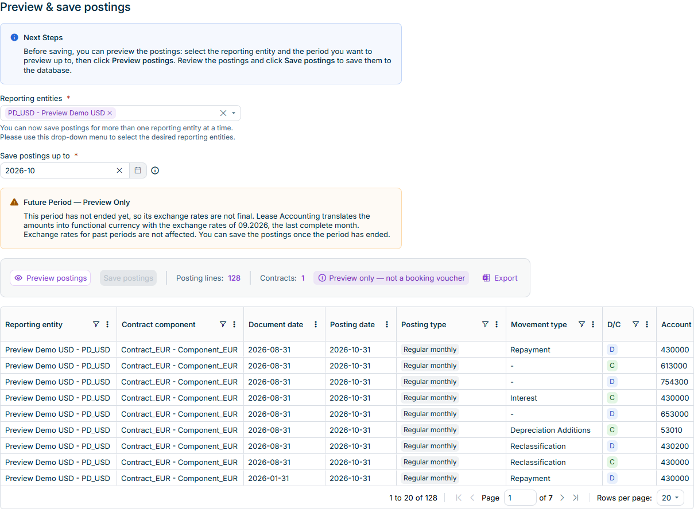The height and width of the screenshot is (516, 694).
Task: Click account cell 653000
Action: coord(674,414)
